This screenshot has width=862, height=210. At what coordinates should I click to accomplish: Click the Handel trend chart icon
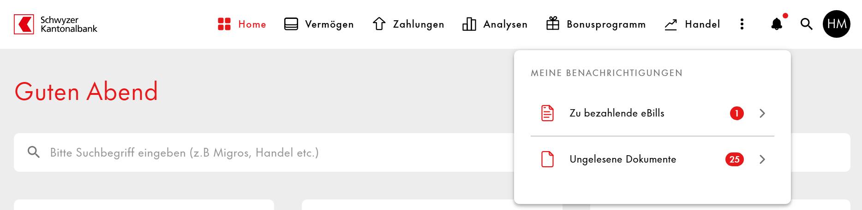coord(671,24)
